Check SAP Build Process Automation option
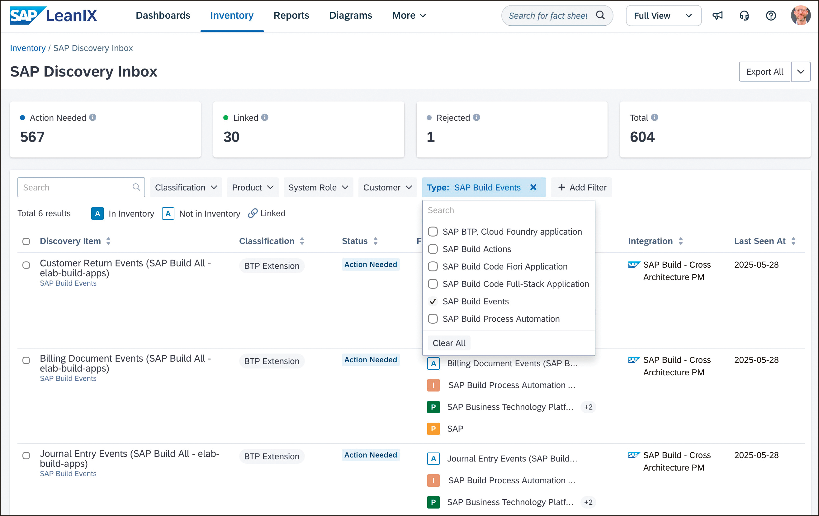 tap(433, 319)
